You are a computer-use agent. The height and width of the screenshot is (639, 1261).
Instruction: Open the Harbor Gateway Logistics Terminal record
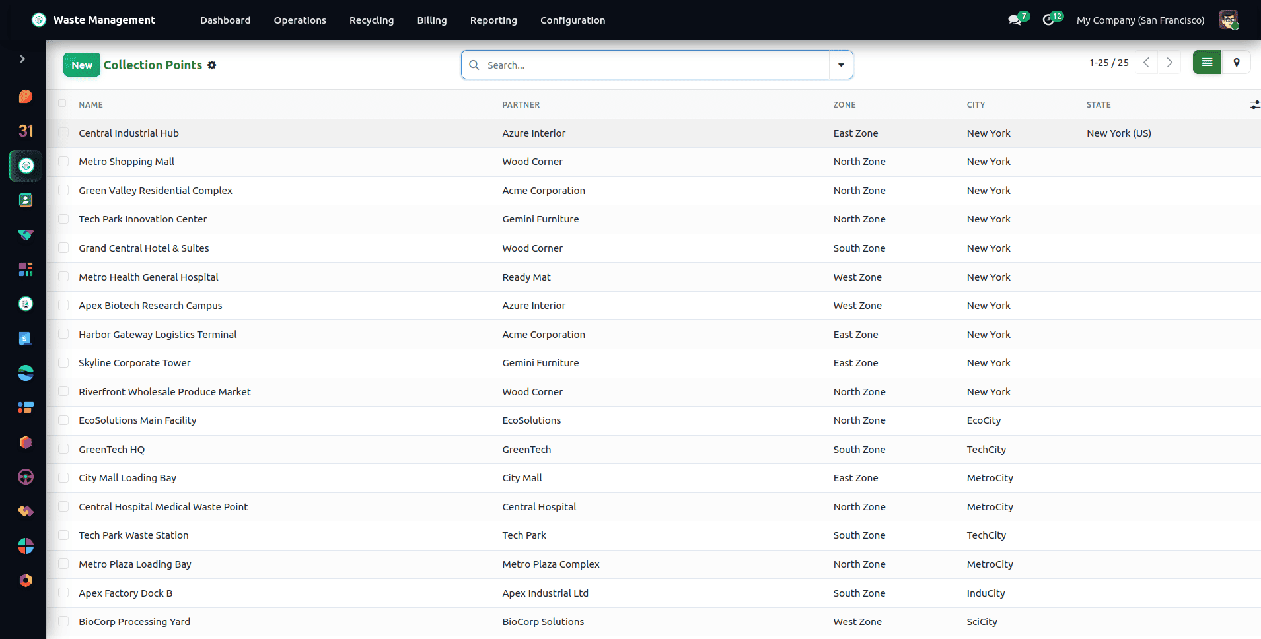158,334
